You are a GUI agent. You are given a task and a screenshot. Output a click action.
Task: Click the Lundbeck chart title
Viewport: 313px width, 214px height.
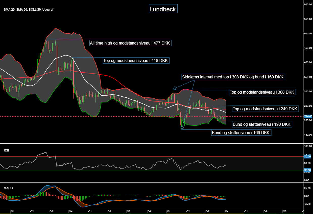163,9
